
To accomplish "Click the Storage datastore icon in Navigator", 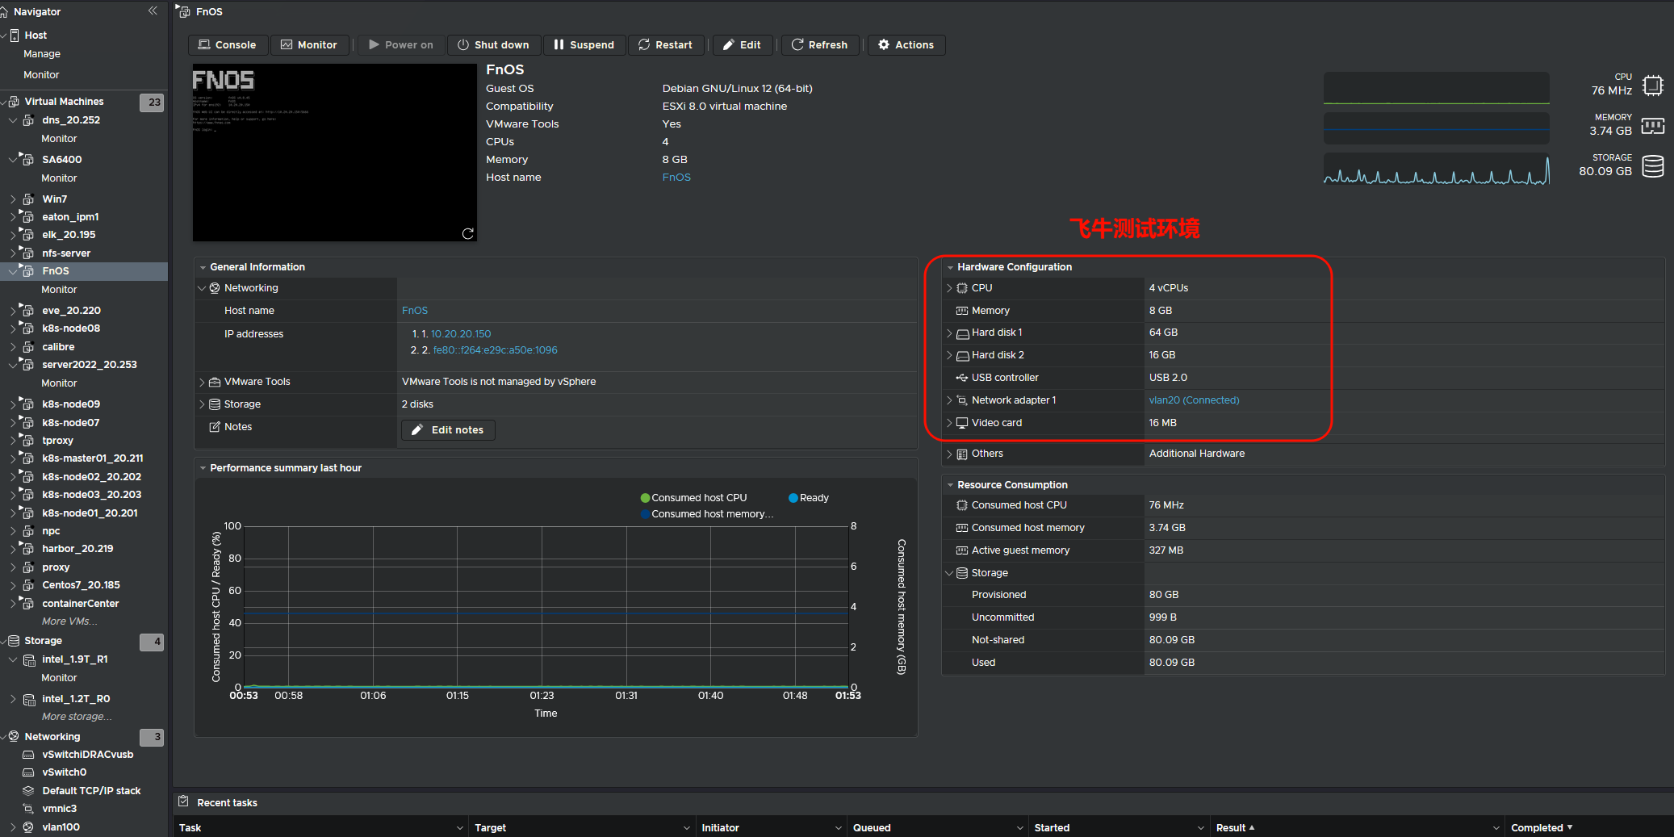I will click(14, 641).
